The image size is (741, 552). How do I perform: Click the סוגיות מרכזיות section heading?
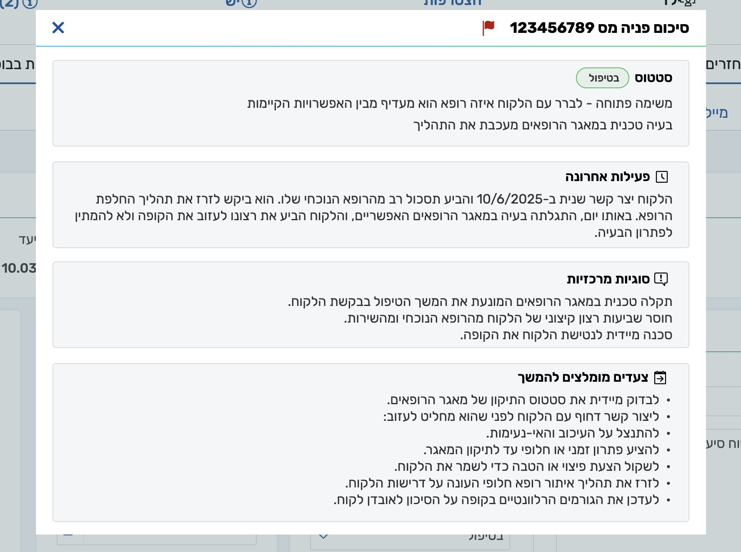(608, 279)
